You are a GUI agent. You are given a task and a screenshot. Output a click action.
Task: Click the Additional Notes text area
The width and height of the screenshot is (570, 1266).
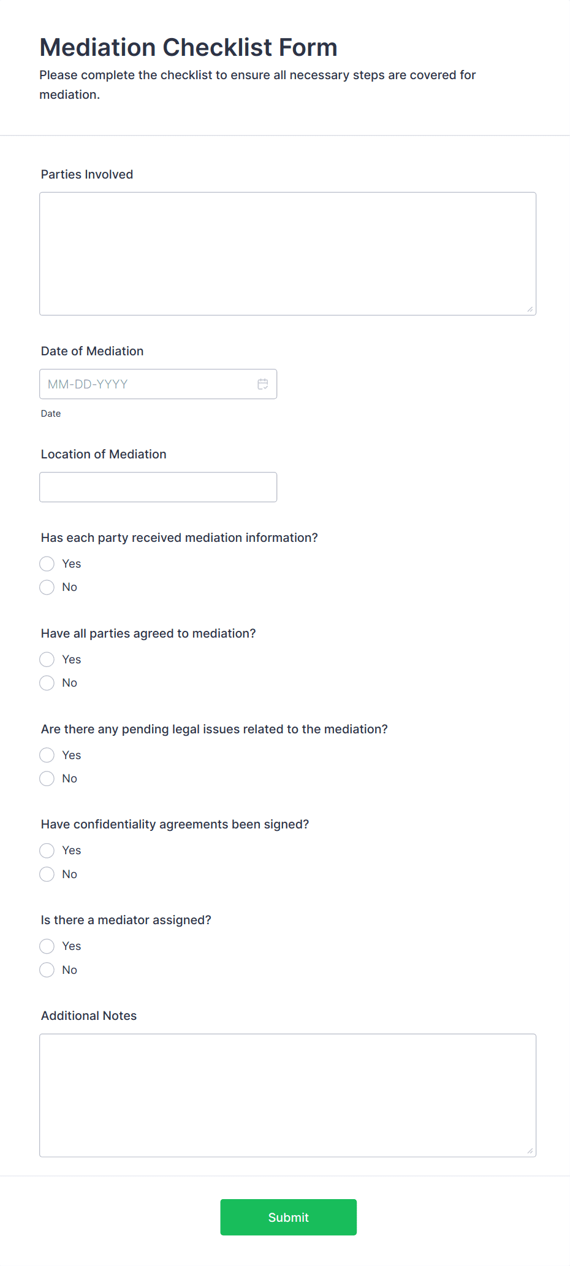[287, 1095]
